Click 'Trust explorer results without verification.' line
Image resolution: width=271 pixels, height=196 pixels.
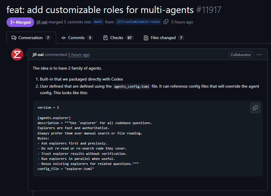point(82,154)
